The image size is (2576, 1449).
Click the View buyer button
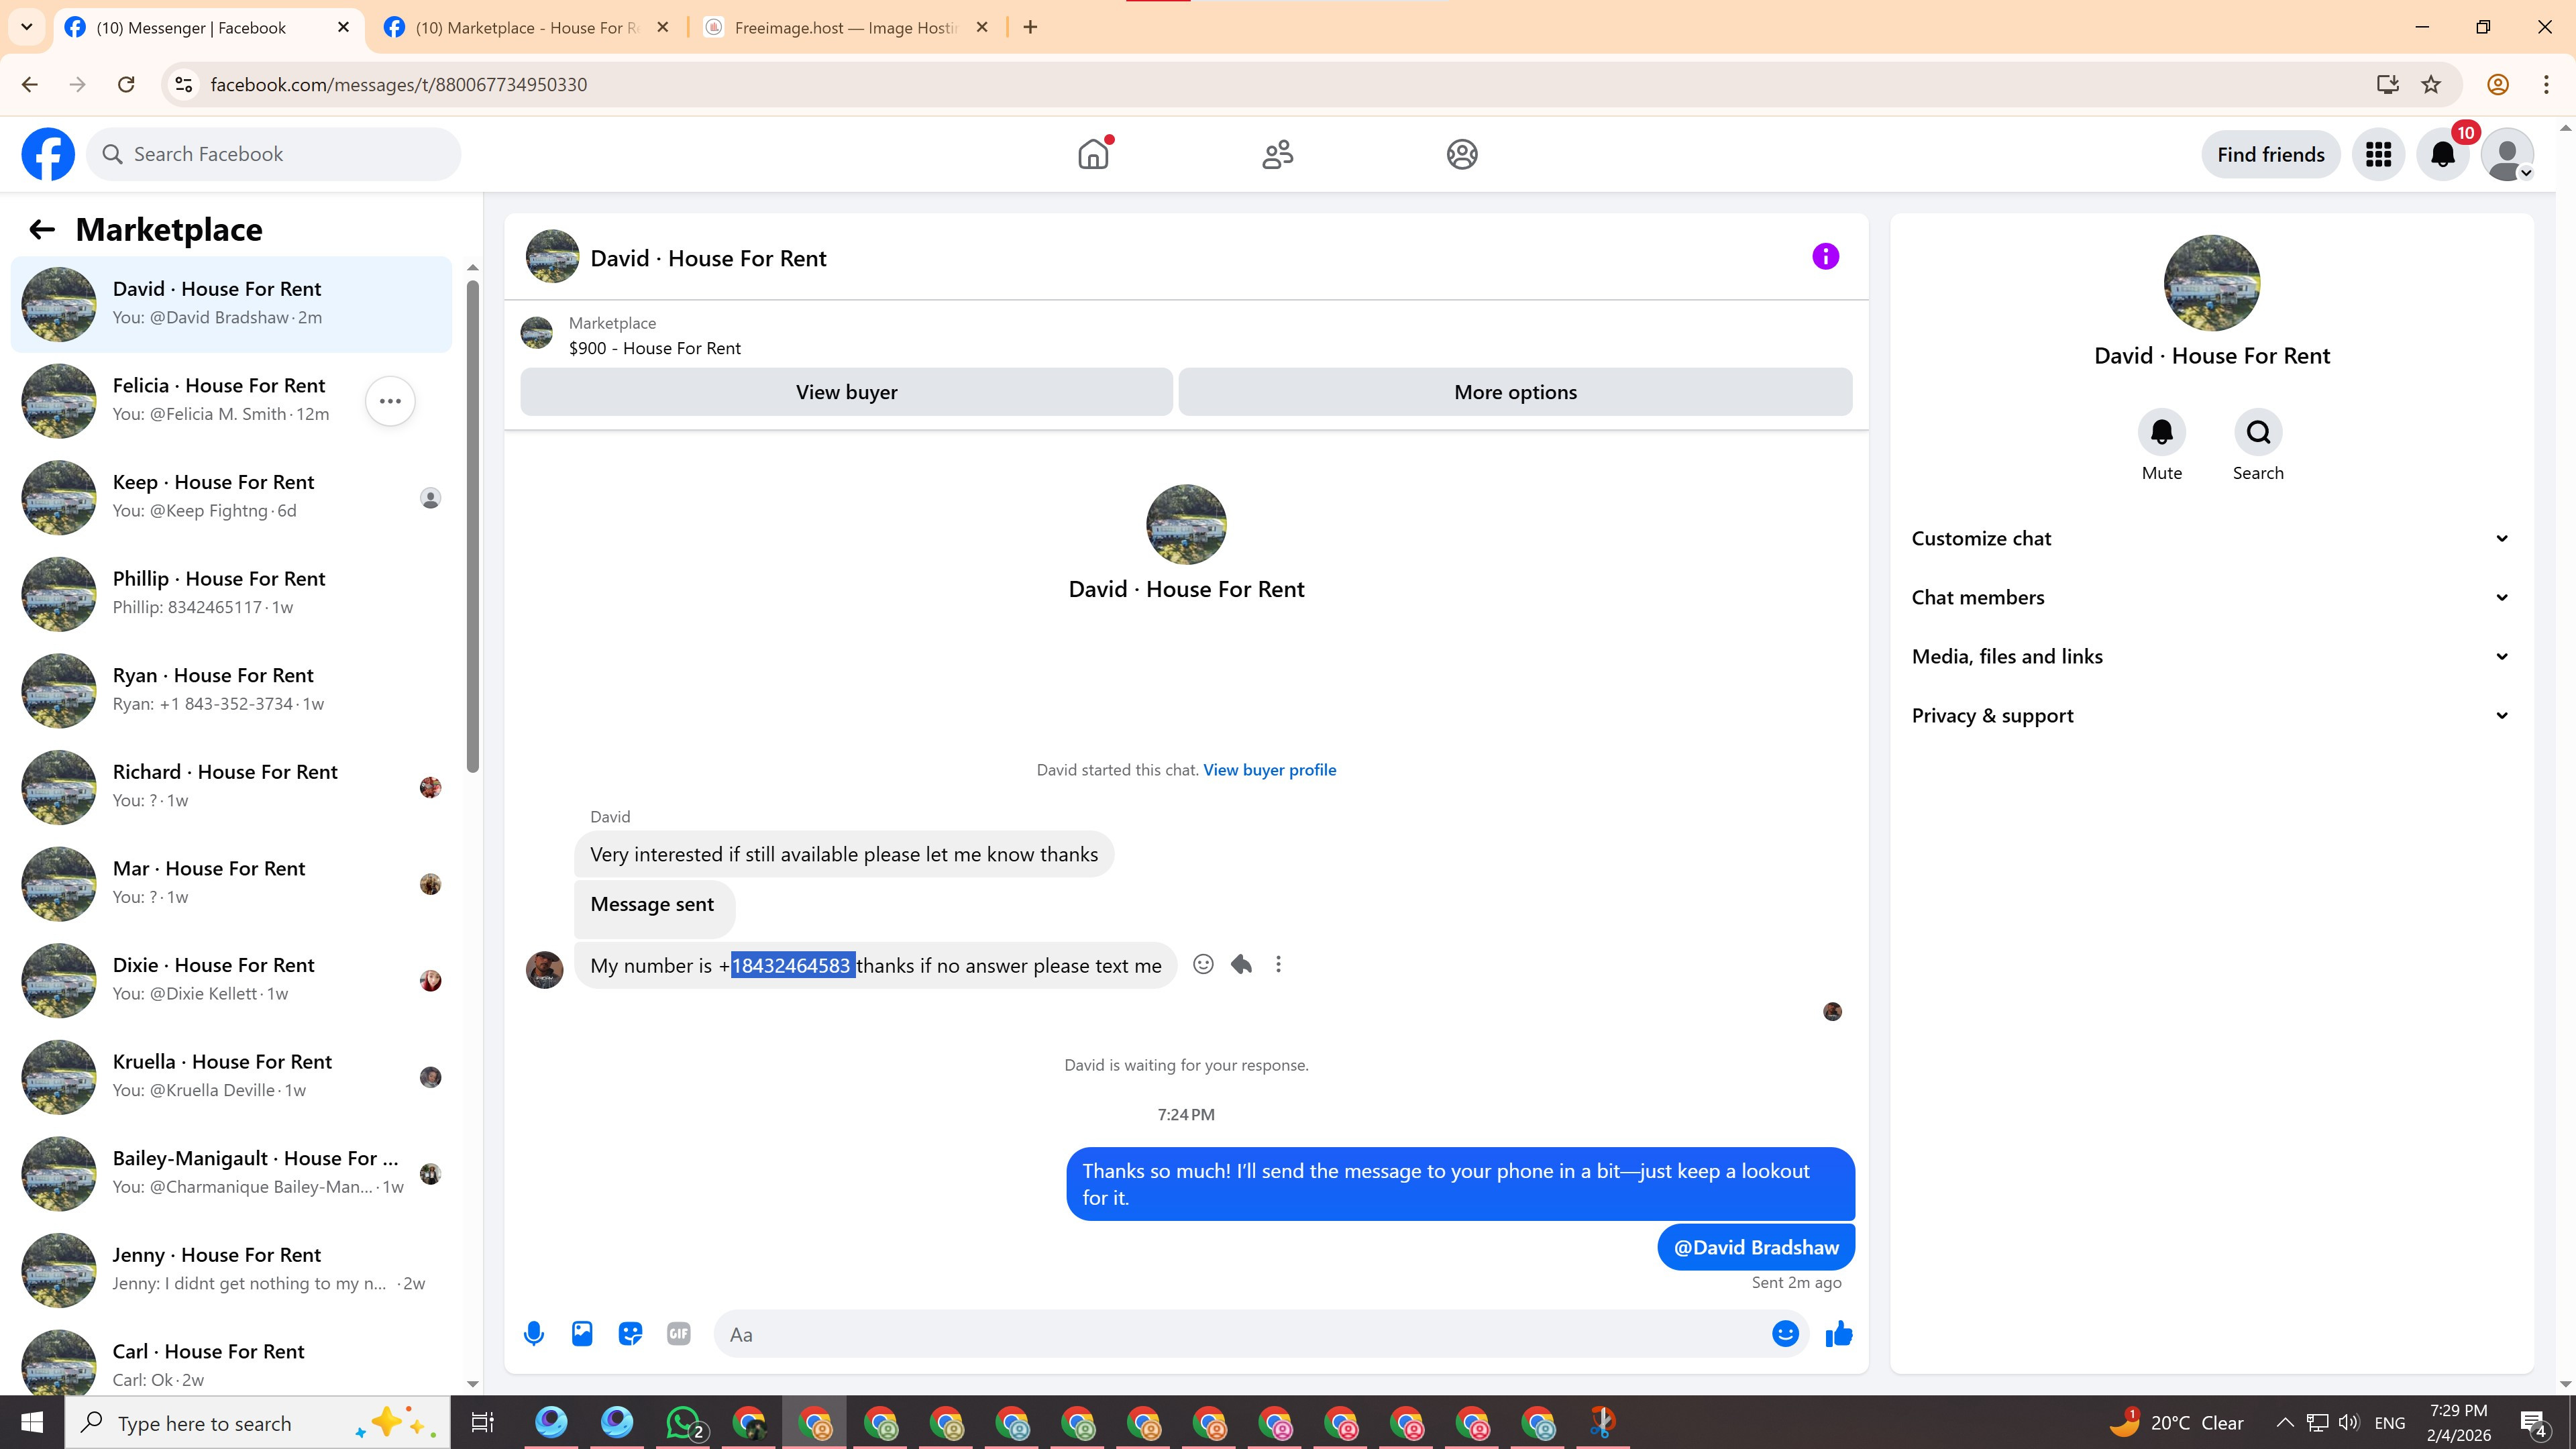point(846,392)
